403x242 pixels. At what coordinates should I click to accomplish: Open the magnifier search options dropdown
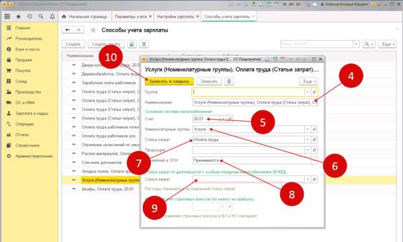[x=369, y=44]
